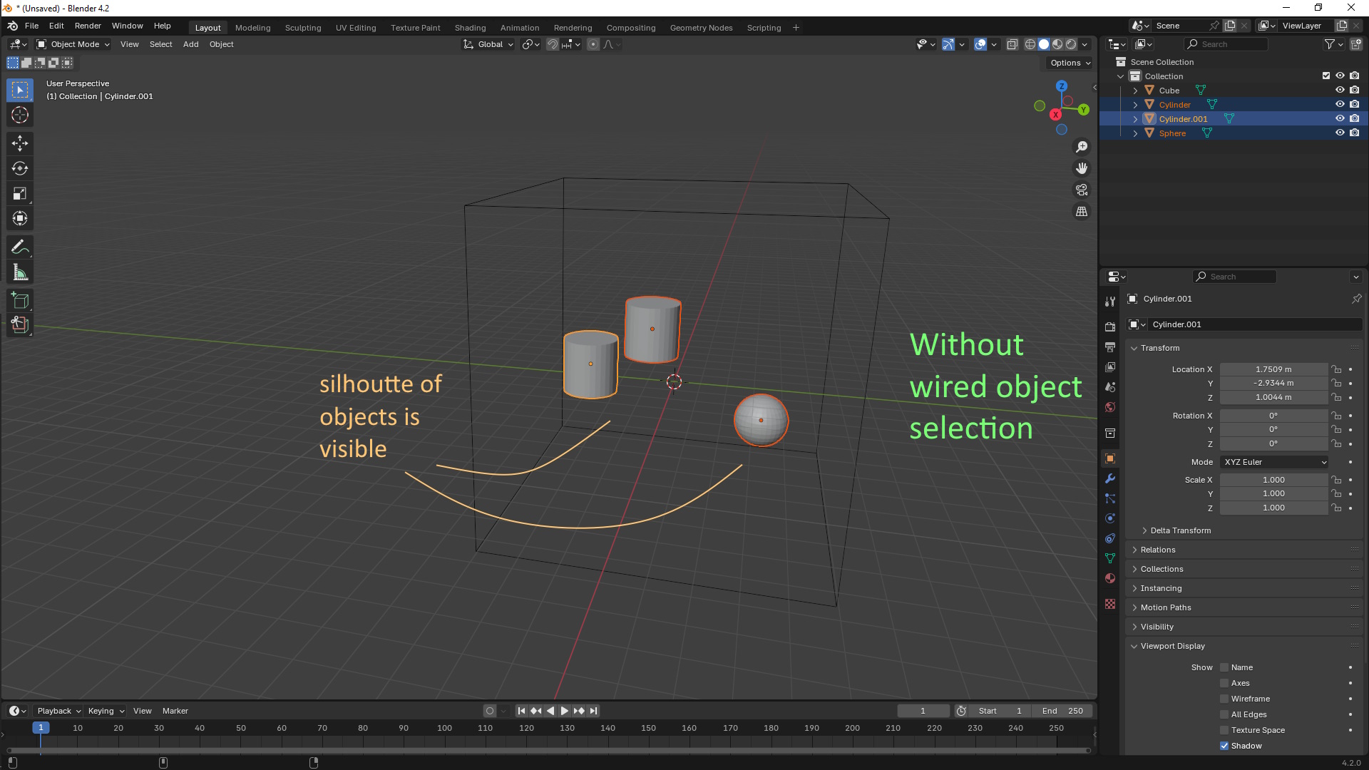Select the Add Cube tool
The width and height of the screenshot is (1369, 770).
click(x=20, y=300)
